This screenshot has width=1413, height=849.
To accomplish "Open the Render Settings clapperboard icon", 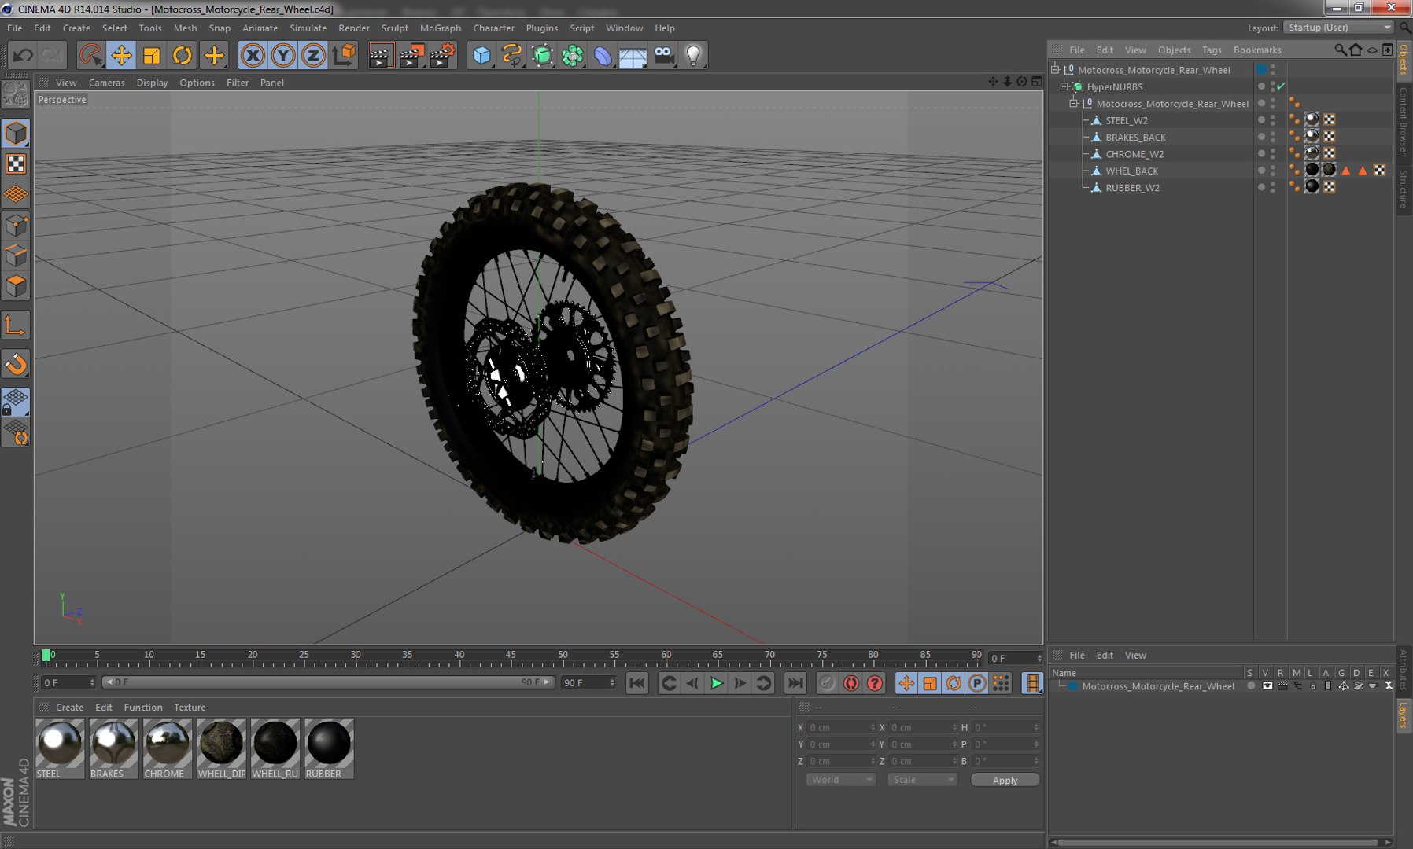I will click(x=443, y=56).
